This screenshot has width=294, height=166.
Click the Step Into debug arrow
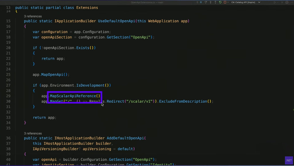(210, 2)
